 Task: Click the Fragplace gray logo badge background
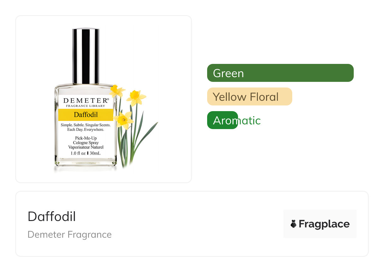[320, 224]
